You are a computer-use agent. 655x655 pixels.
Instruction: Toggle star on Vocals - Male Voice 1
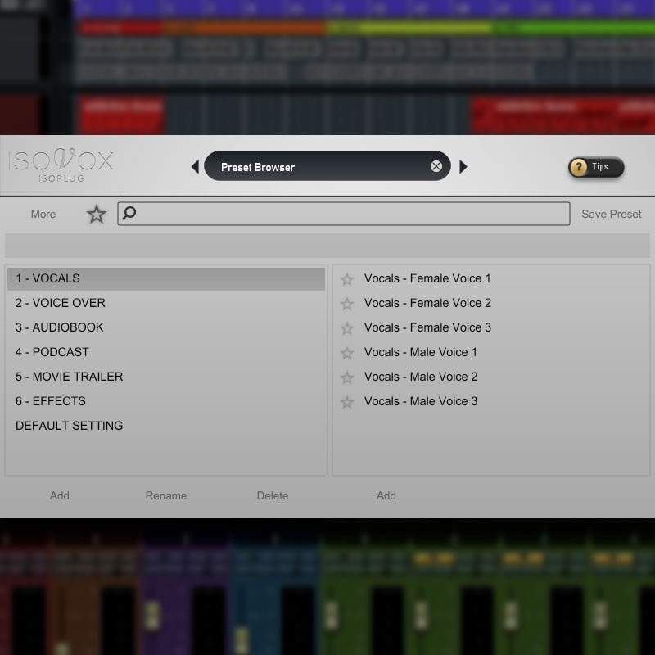coord(347,353)
